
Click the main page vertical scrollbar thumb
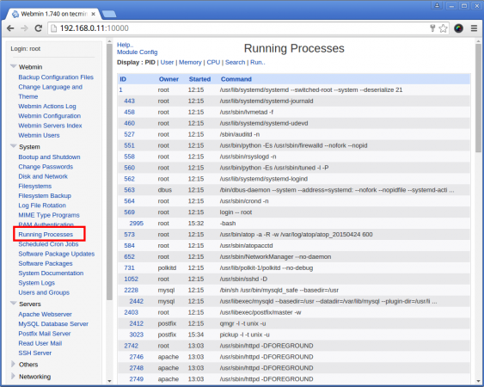click(x=478, y=98)
